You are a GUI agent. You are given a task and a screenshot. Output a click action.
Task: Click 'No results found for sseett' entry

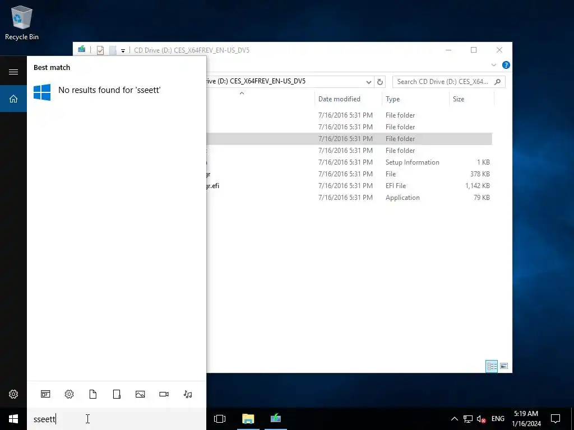tap(117, 91)
